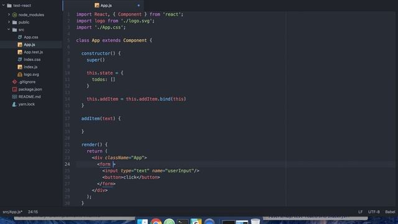This screenshot has height=224, width=398.
Task: Click the yarn.lock file icon
Action: click(14, 104)
